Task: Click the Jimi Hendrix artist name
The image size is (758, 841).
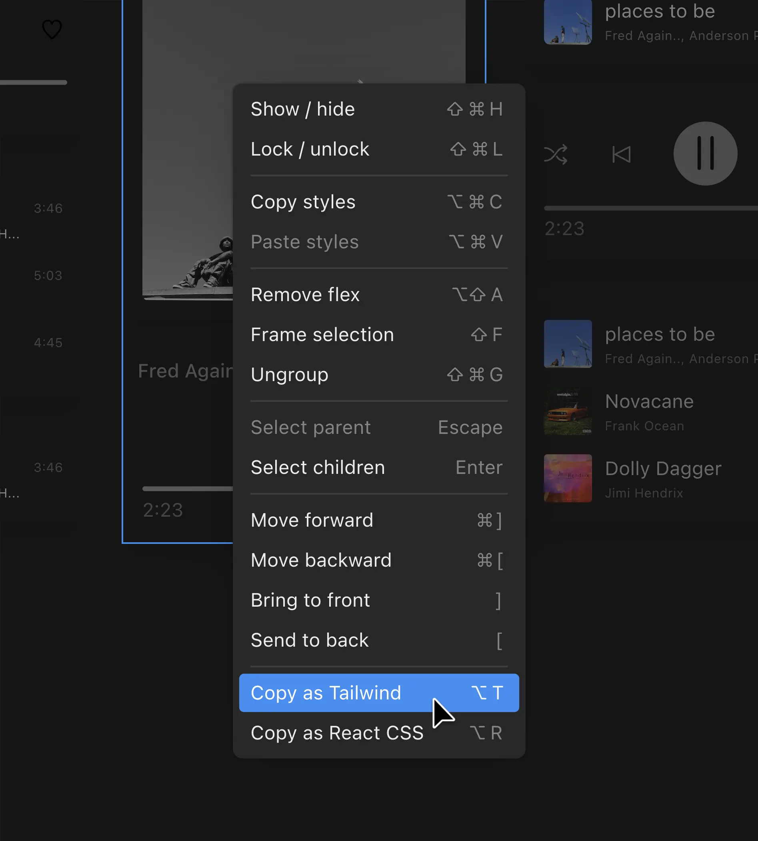Action: point(644,493)
